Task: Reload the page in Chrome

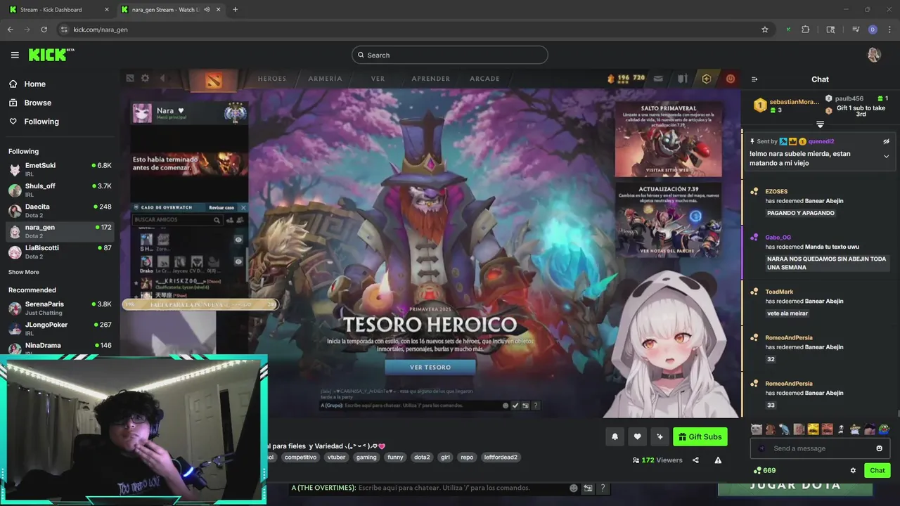Action: coord(44,30)
